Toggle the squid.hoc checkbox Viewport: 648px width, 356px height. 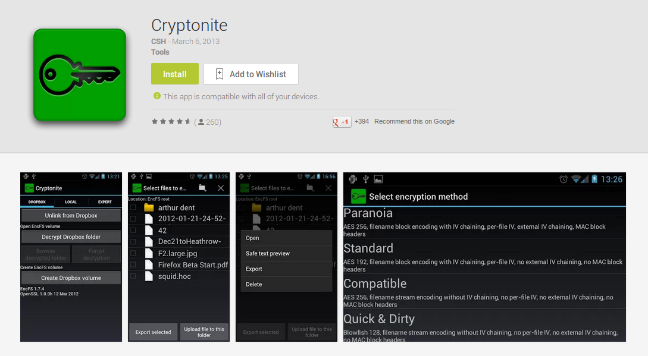coord(133,276)
